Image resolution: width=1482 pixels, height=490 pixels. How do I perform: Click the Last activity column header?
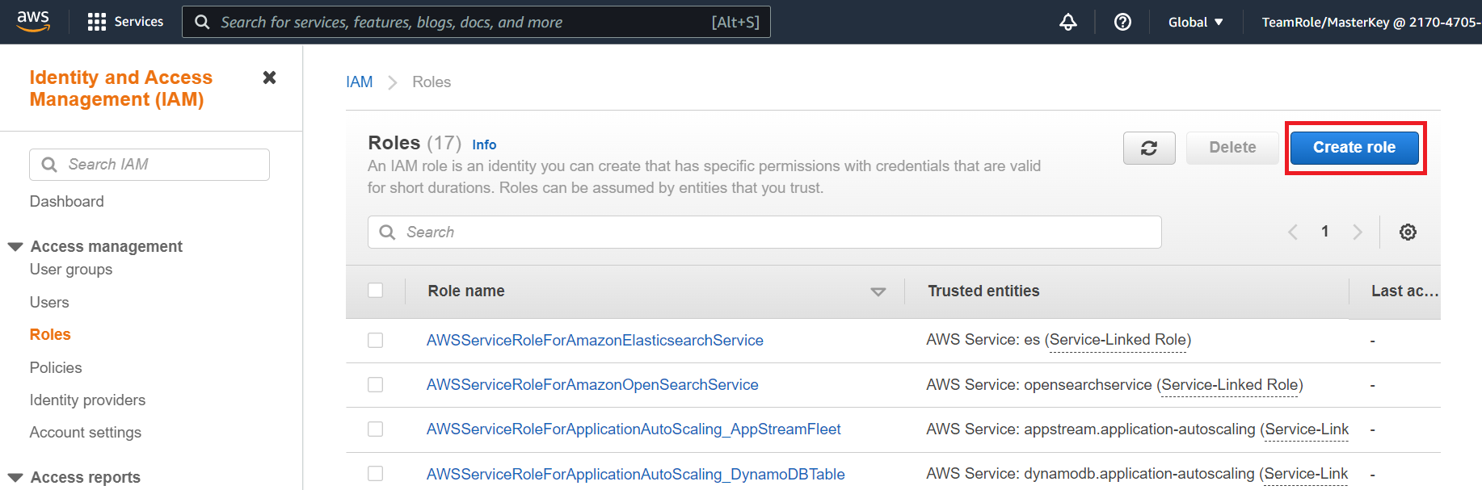1404,291
